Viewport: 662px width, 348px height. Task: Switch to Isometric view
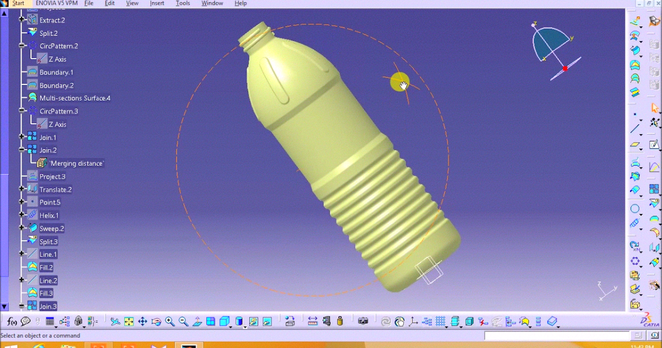tap(225, 320)
